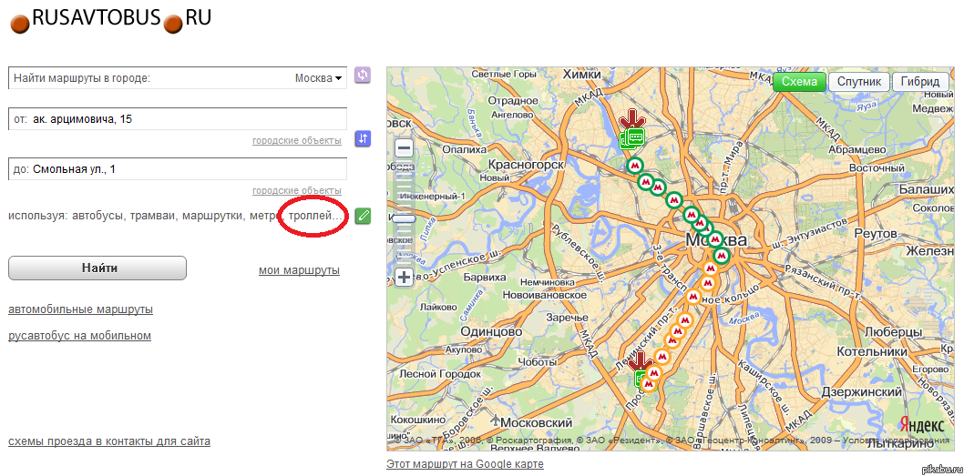The width and height of the screenshot is (964, 476).
Task: Click the destination field 'Смольная ул., 1'
Action: (x=178, y=169)
